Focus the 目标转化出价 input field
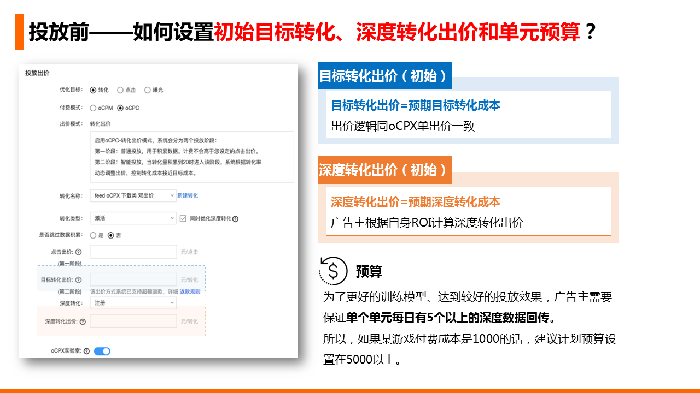 click(133, 279)
